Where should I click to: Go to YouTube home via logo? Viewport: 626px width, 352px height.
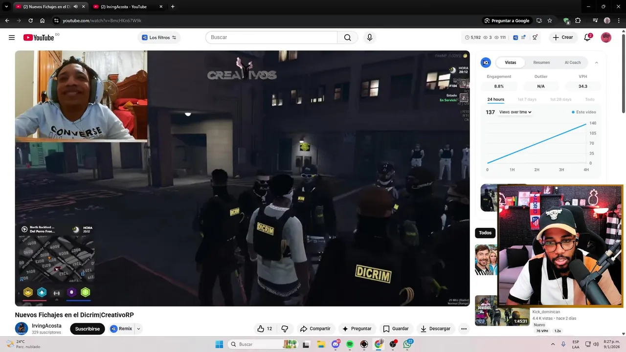tap(39, 38)
